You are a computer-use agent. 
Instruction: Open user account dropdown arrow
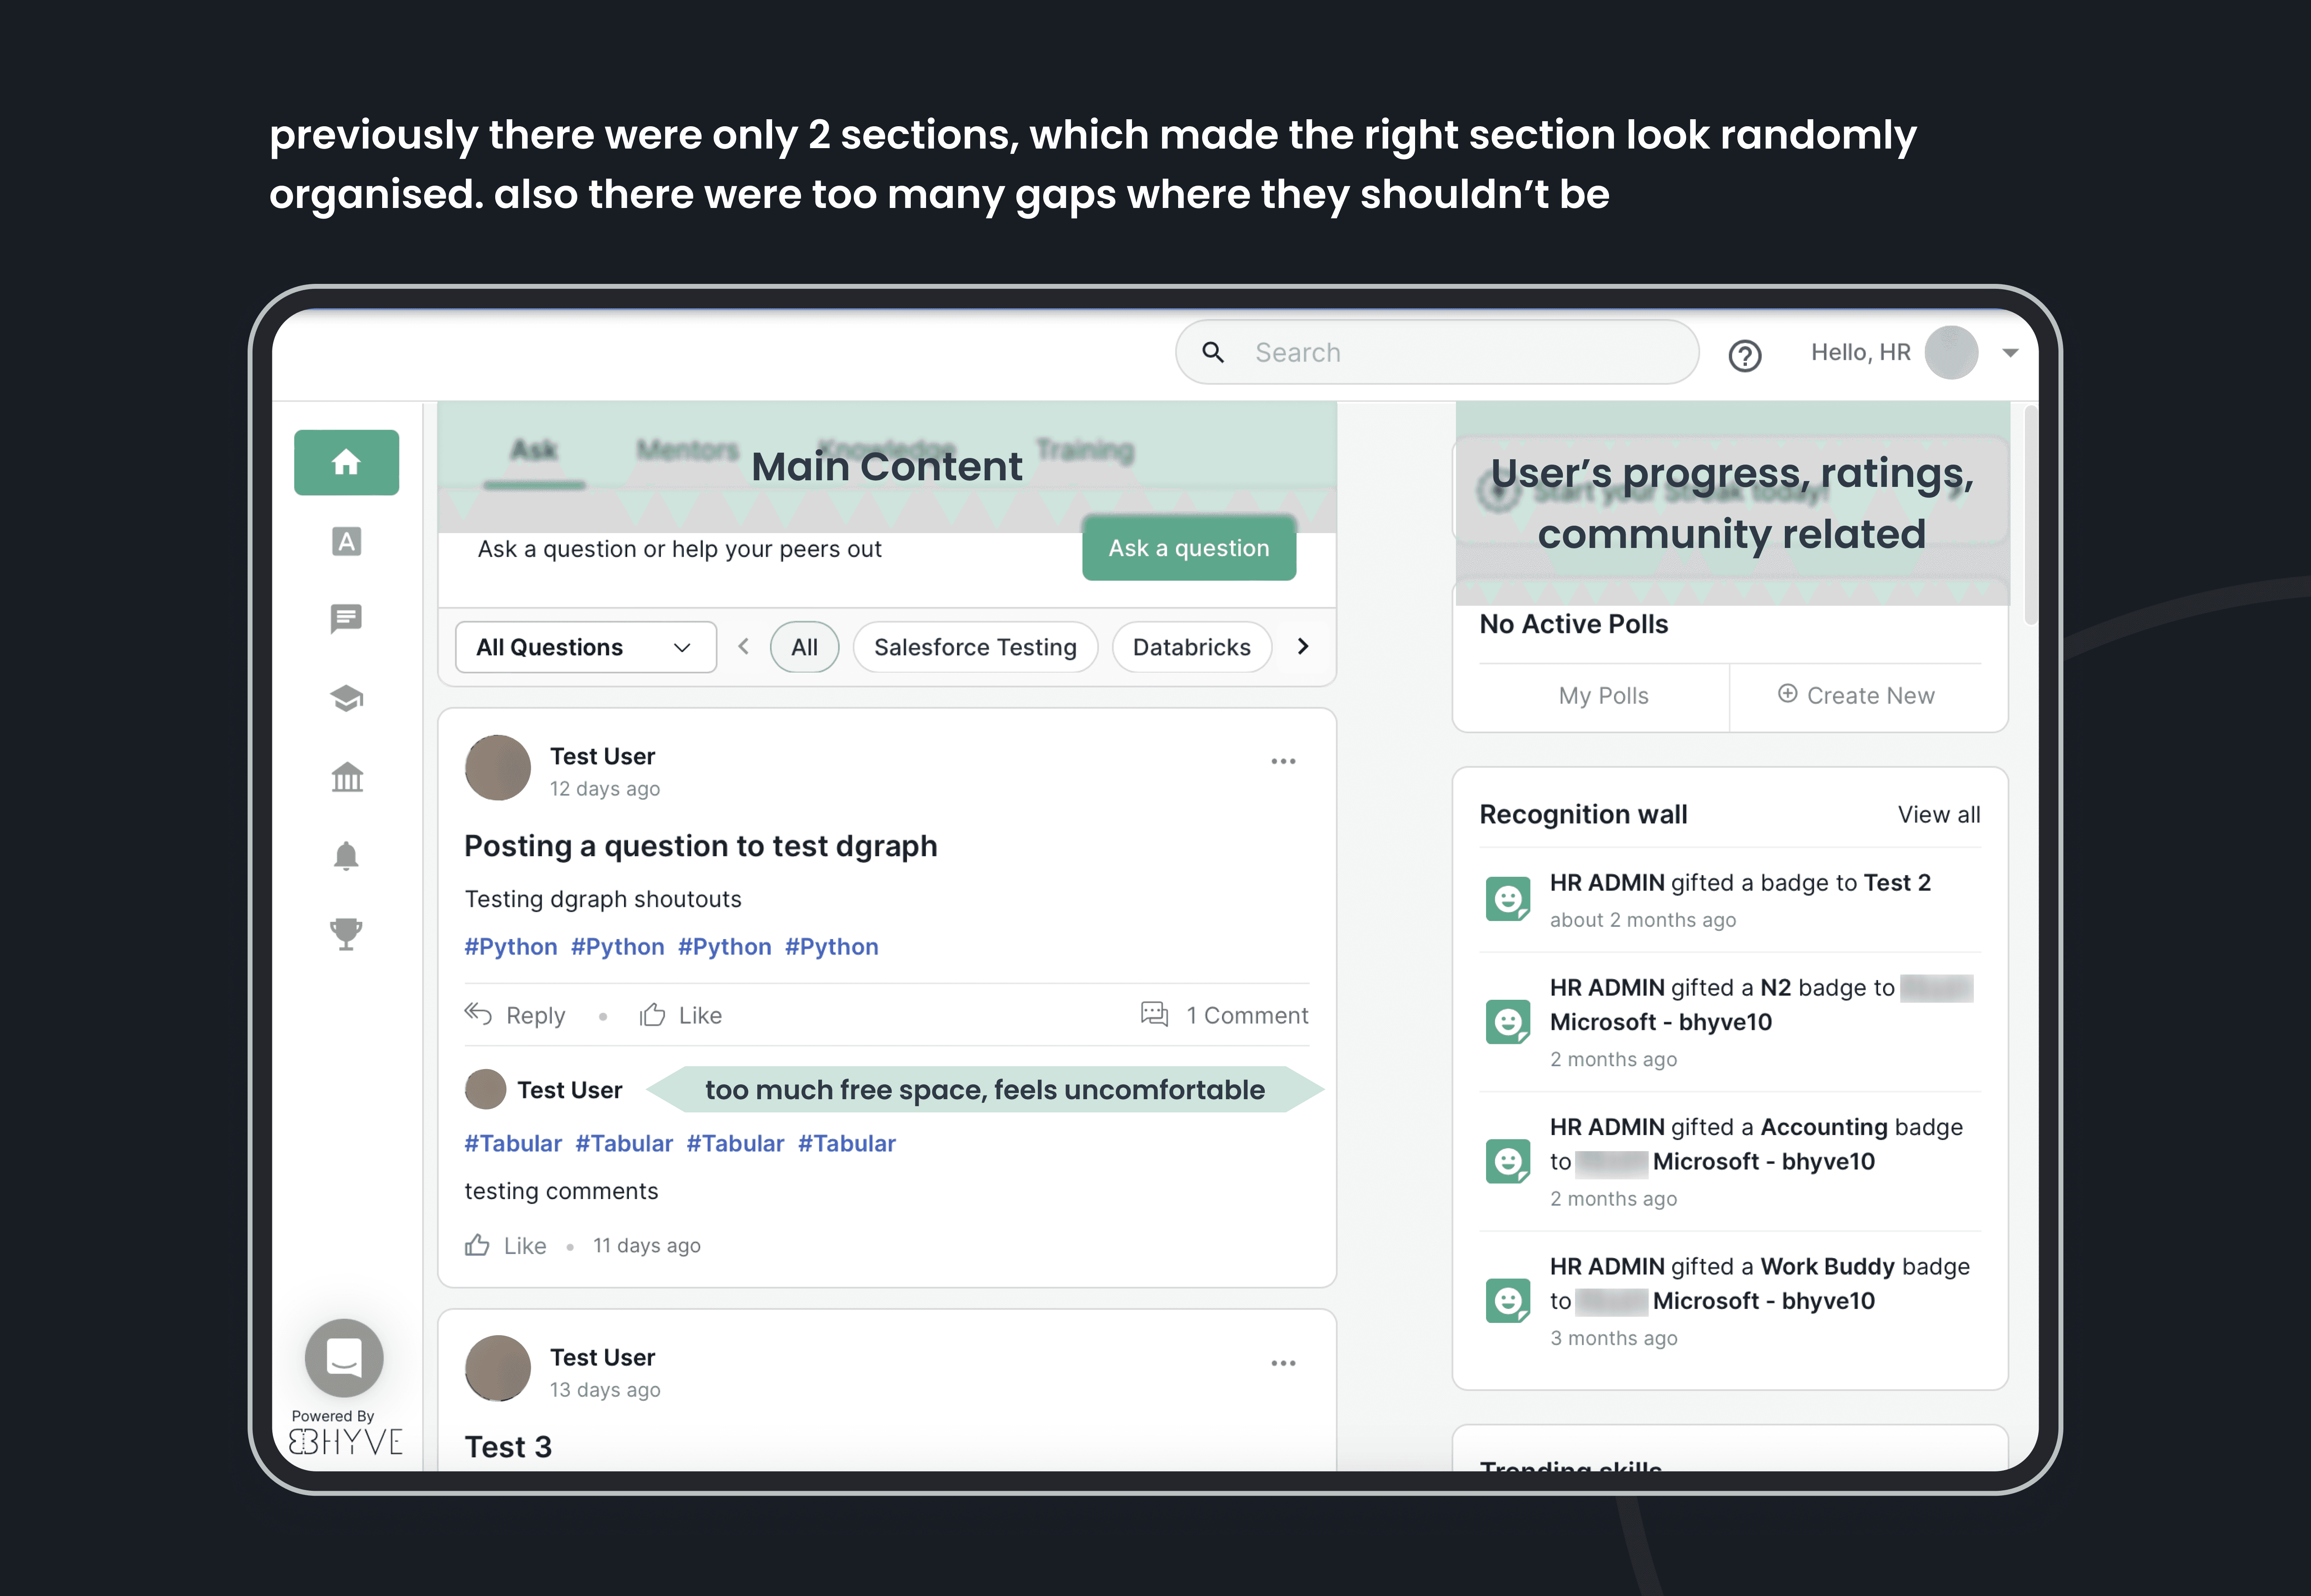point(2010,353)
